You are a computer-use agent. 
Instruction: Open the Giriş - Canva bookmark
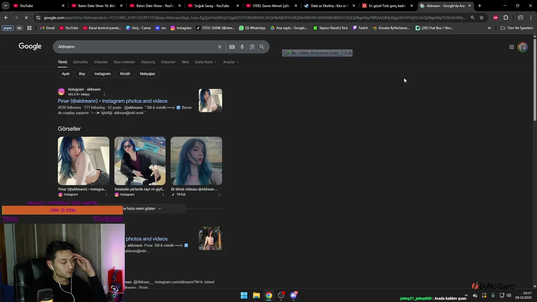[138, 28]
